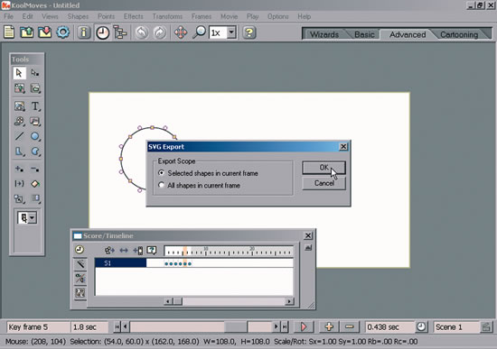This screenshot has width=497, height=349.
Task: Switch to the Basic tab
Action: [364, 34]
